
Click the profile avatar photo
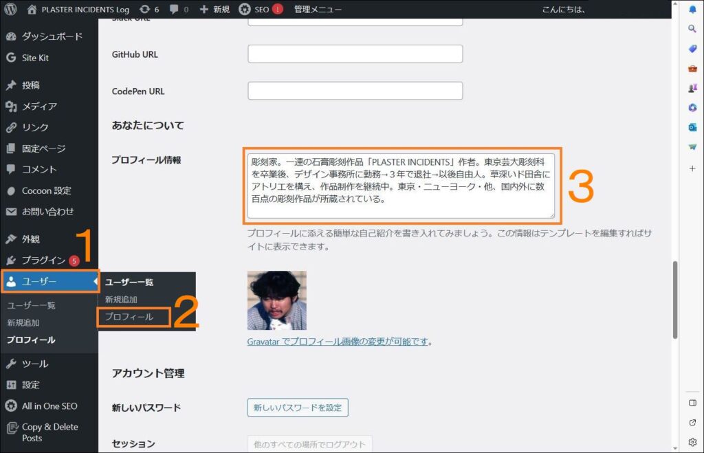[x=276, y=300]
